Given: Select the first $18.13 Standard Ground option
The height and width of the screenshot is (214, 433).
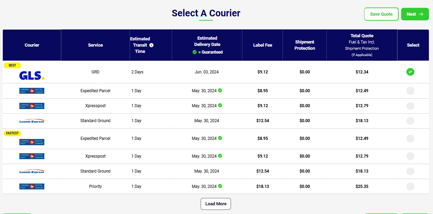Looking at the screenshot, I should click(x=410, y=121).
